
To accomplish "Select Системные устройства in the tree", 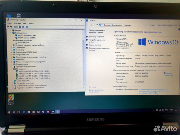I will point(25,83).
